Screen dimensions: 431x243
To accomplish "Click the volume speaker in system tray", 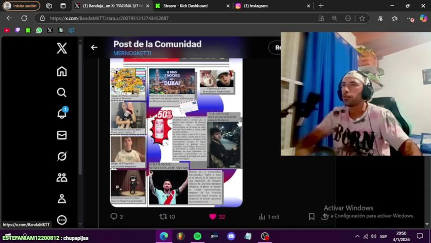I will tap(373, 236).
